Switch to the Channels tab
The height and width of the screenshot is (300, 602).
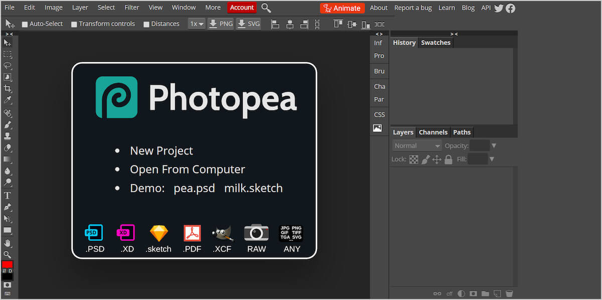[x=433, y=132]
